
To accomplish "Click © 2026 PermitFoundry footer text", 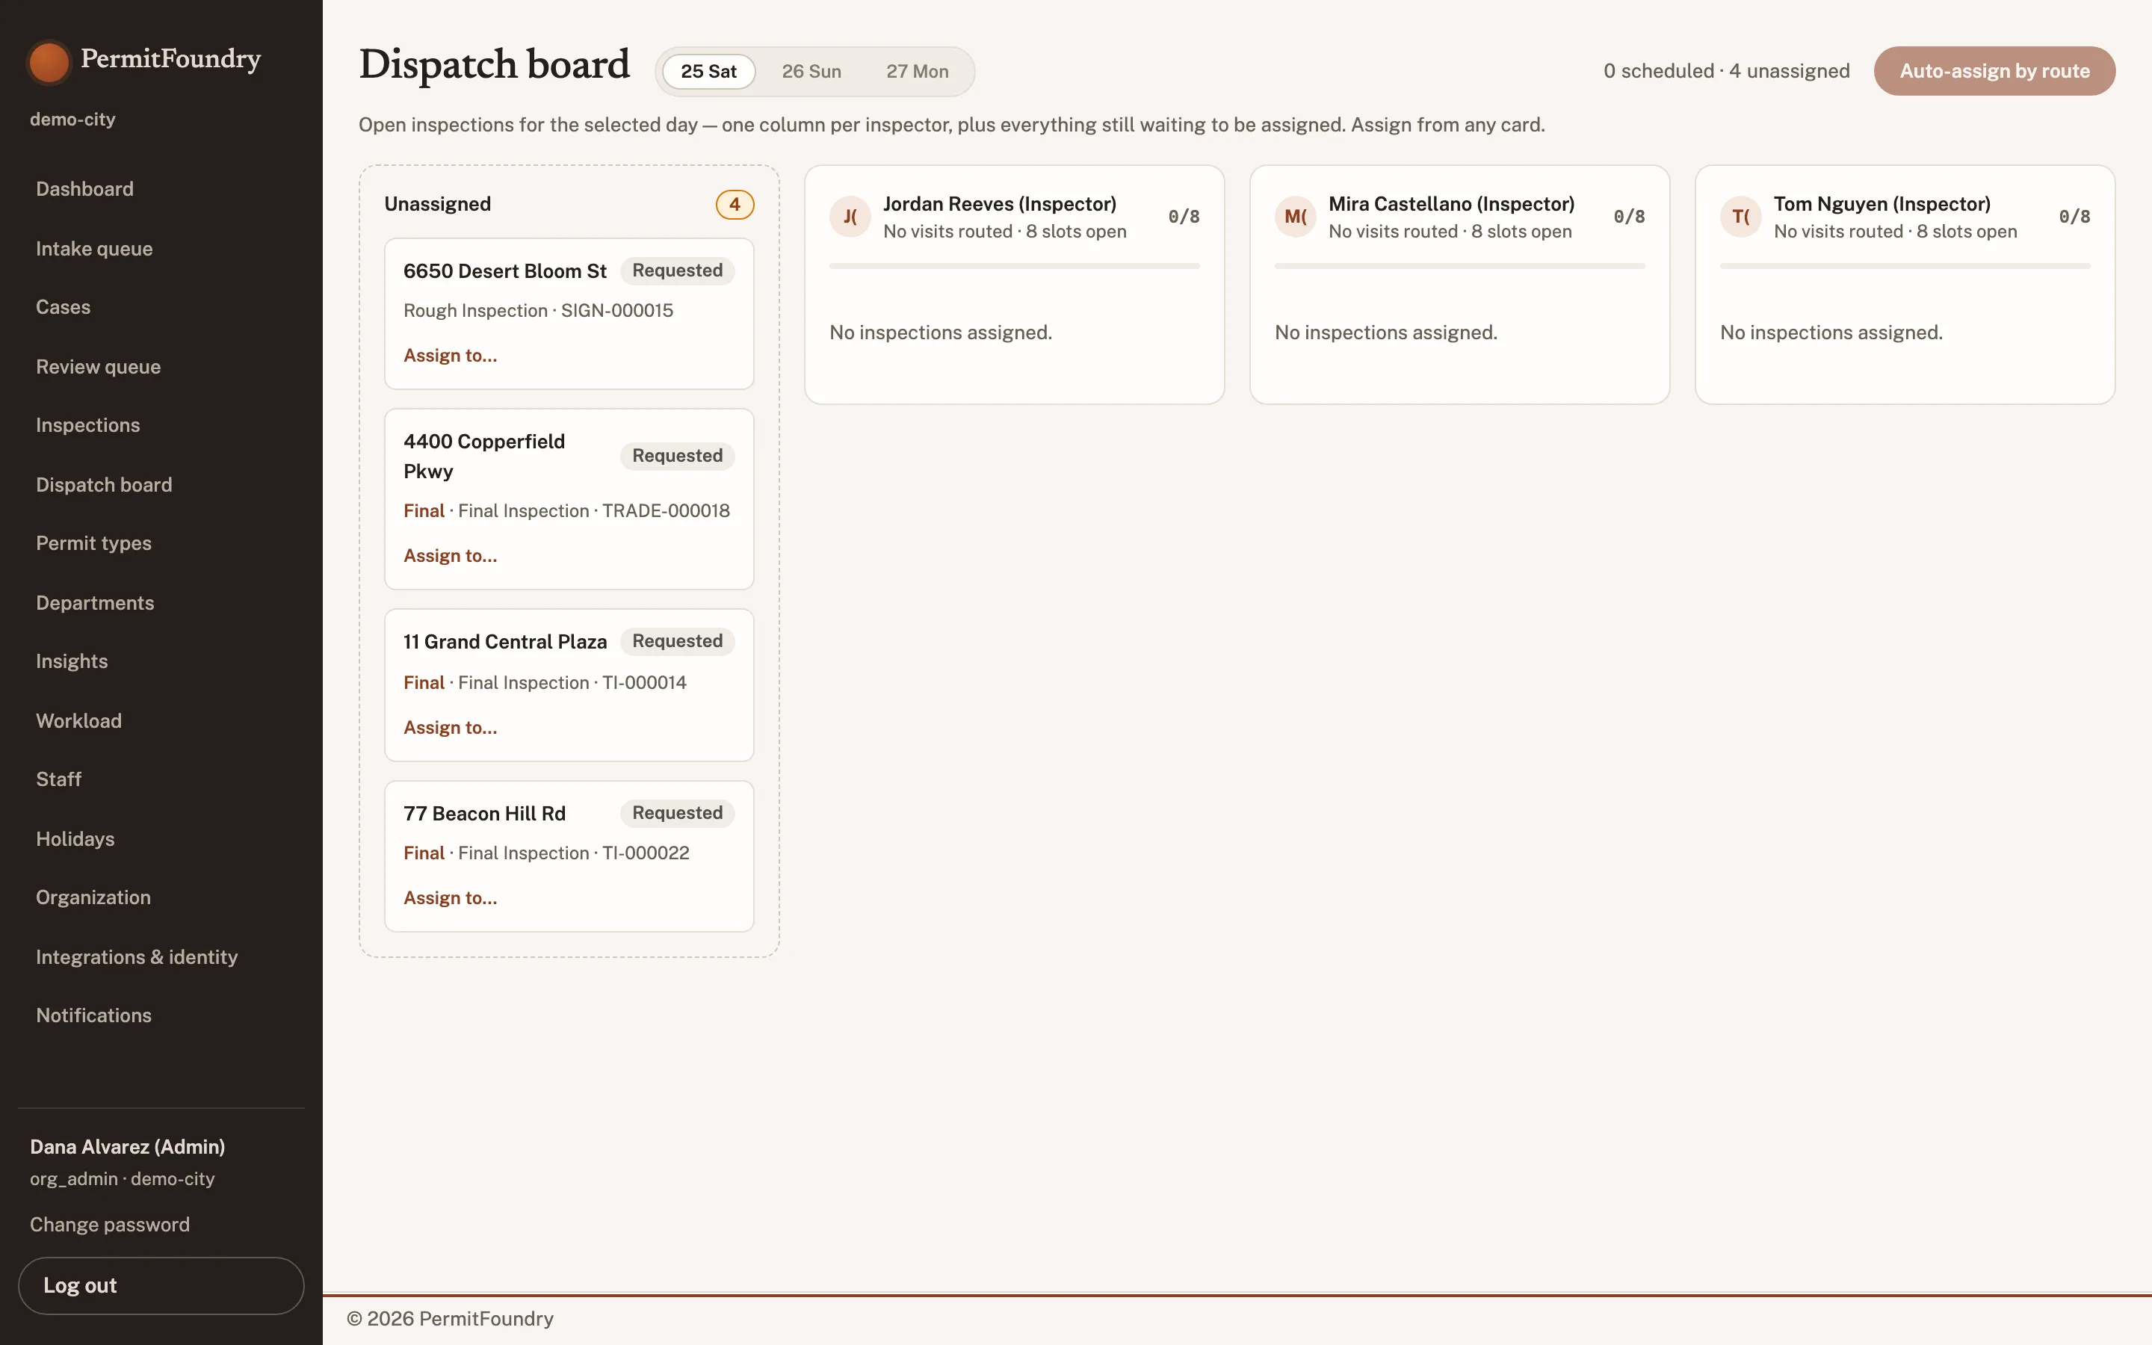I will [x=450, y=1319].
